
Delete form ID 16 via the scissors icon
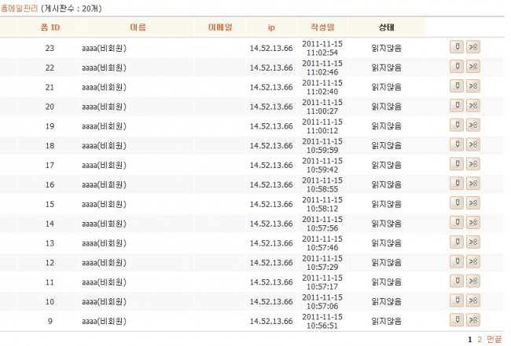472,184
